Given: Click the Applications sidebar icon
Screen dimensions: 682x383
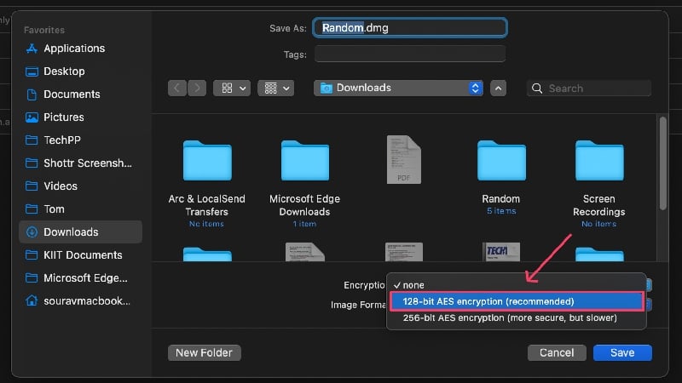Looking at the screenshot, I should click(32, 49).
